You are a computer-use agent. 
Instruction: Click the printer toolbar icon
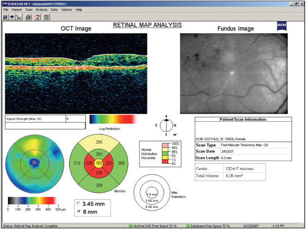(x=28, y=17)
